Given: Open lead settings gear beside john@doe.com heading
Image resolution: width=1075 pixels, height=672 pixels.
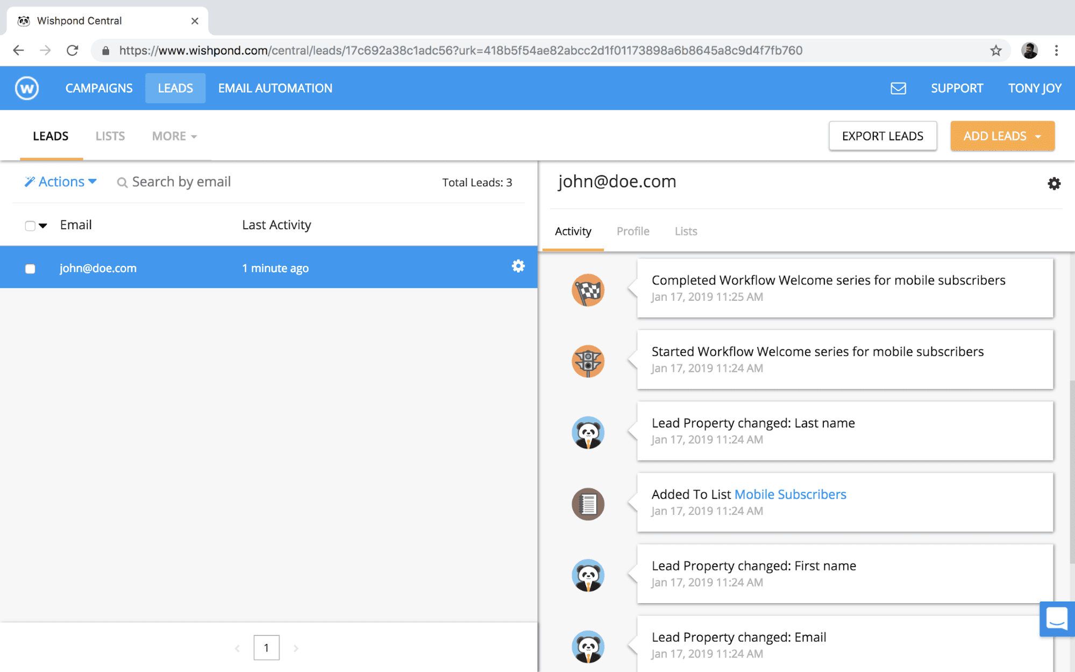Looking at the screenshot, I should (x=1053, y=184).
